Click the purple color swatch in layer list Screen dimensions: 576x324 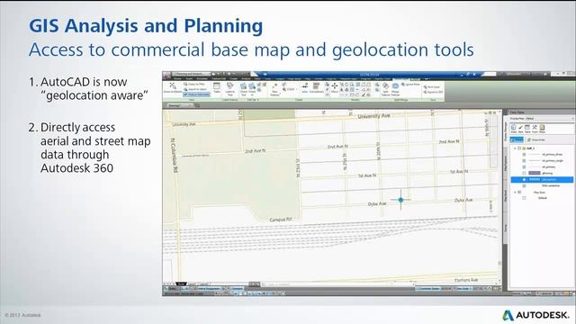click(535, 173)
